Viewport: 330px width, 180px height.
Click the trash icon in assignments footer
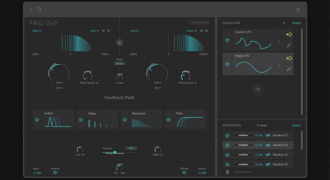click(227, 171)
